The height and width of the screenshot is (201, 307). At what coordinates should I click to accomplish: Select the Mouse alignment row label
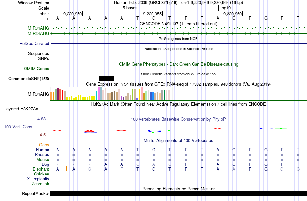click(x=43, y=160)
